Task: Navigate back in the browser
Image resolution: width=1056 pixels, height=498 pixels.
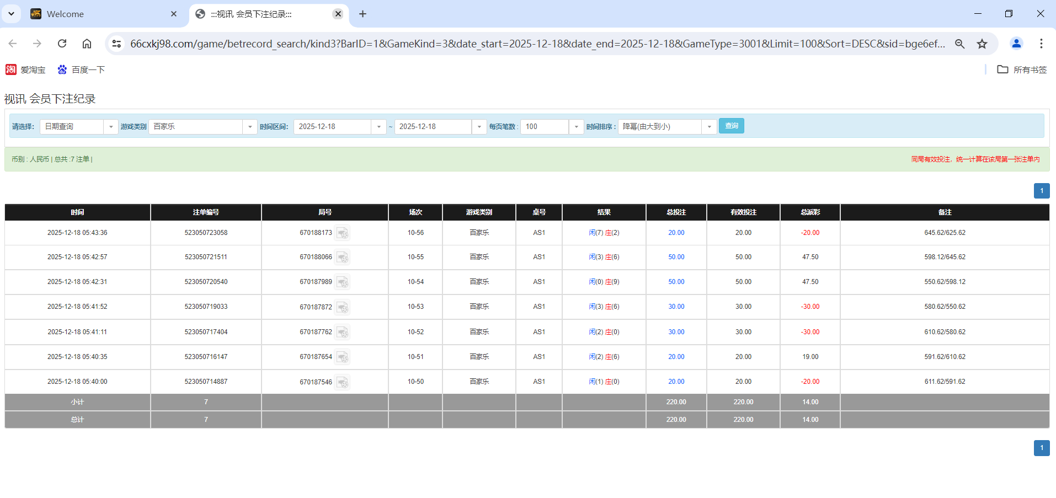Action: tap(12, 44)
